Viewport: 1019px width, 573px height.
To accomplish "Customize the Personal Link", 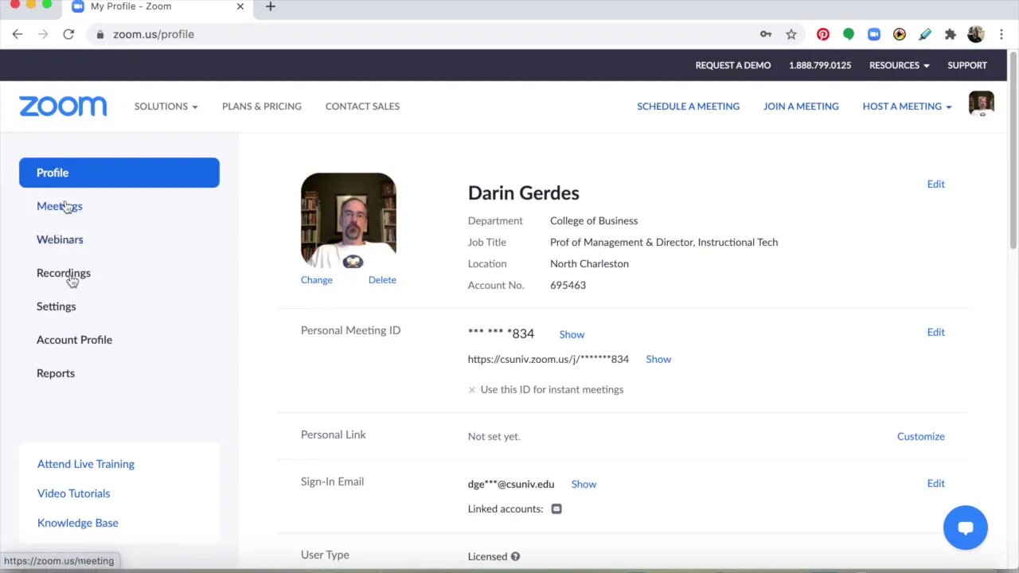I will tap(921, 436).
